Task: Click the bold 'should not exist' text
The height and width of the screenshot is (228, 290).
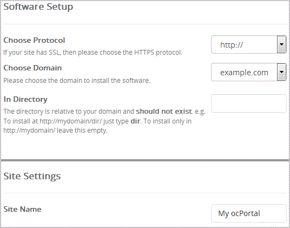Action: coord(164,112)
